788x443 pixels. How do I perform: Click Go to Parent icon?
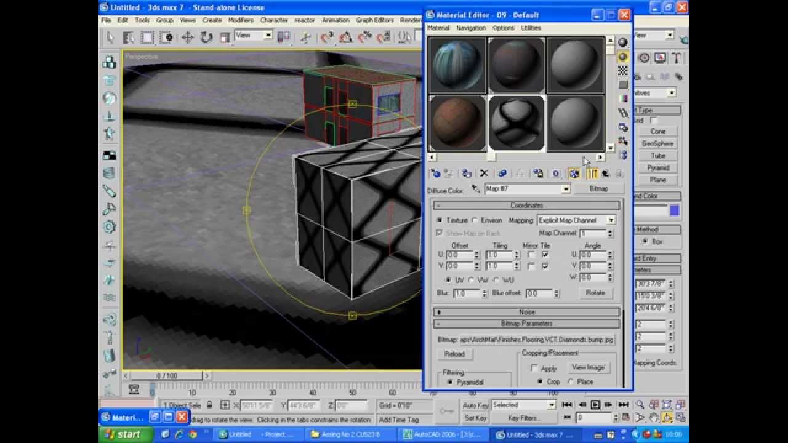606,174
